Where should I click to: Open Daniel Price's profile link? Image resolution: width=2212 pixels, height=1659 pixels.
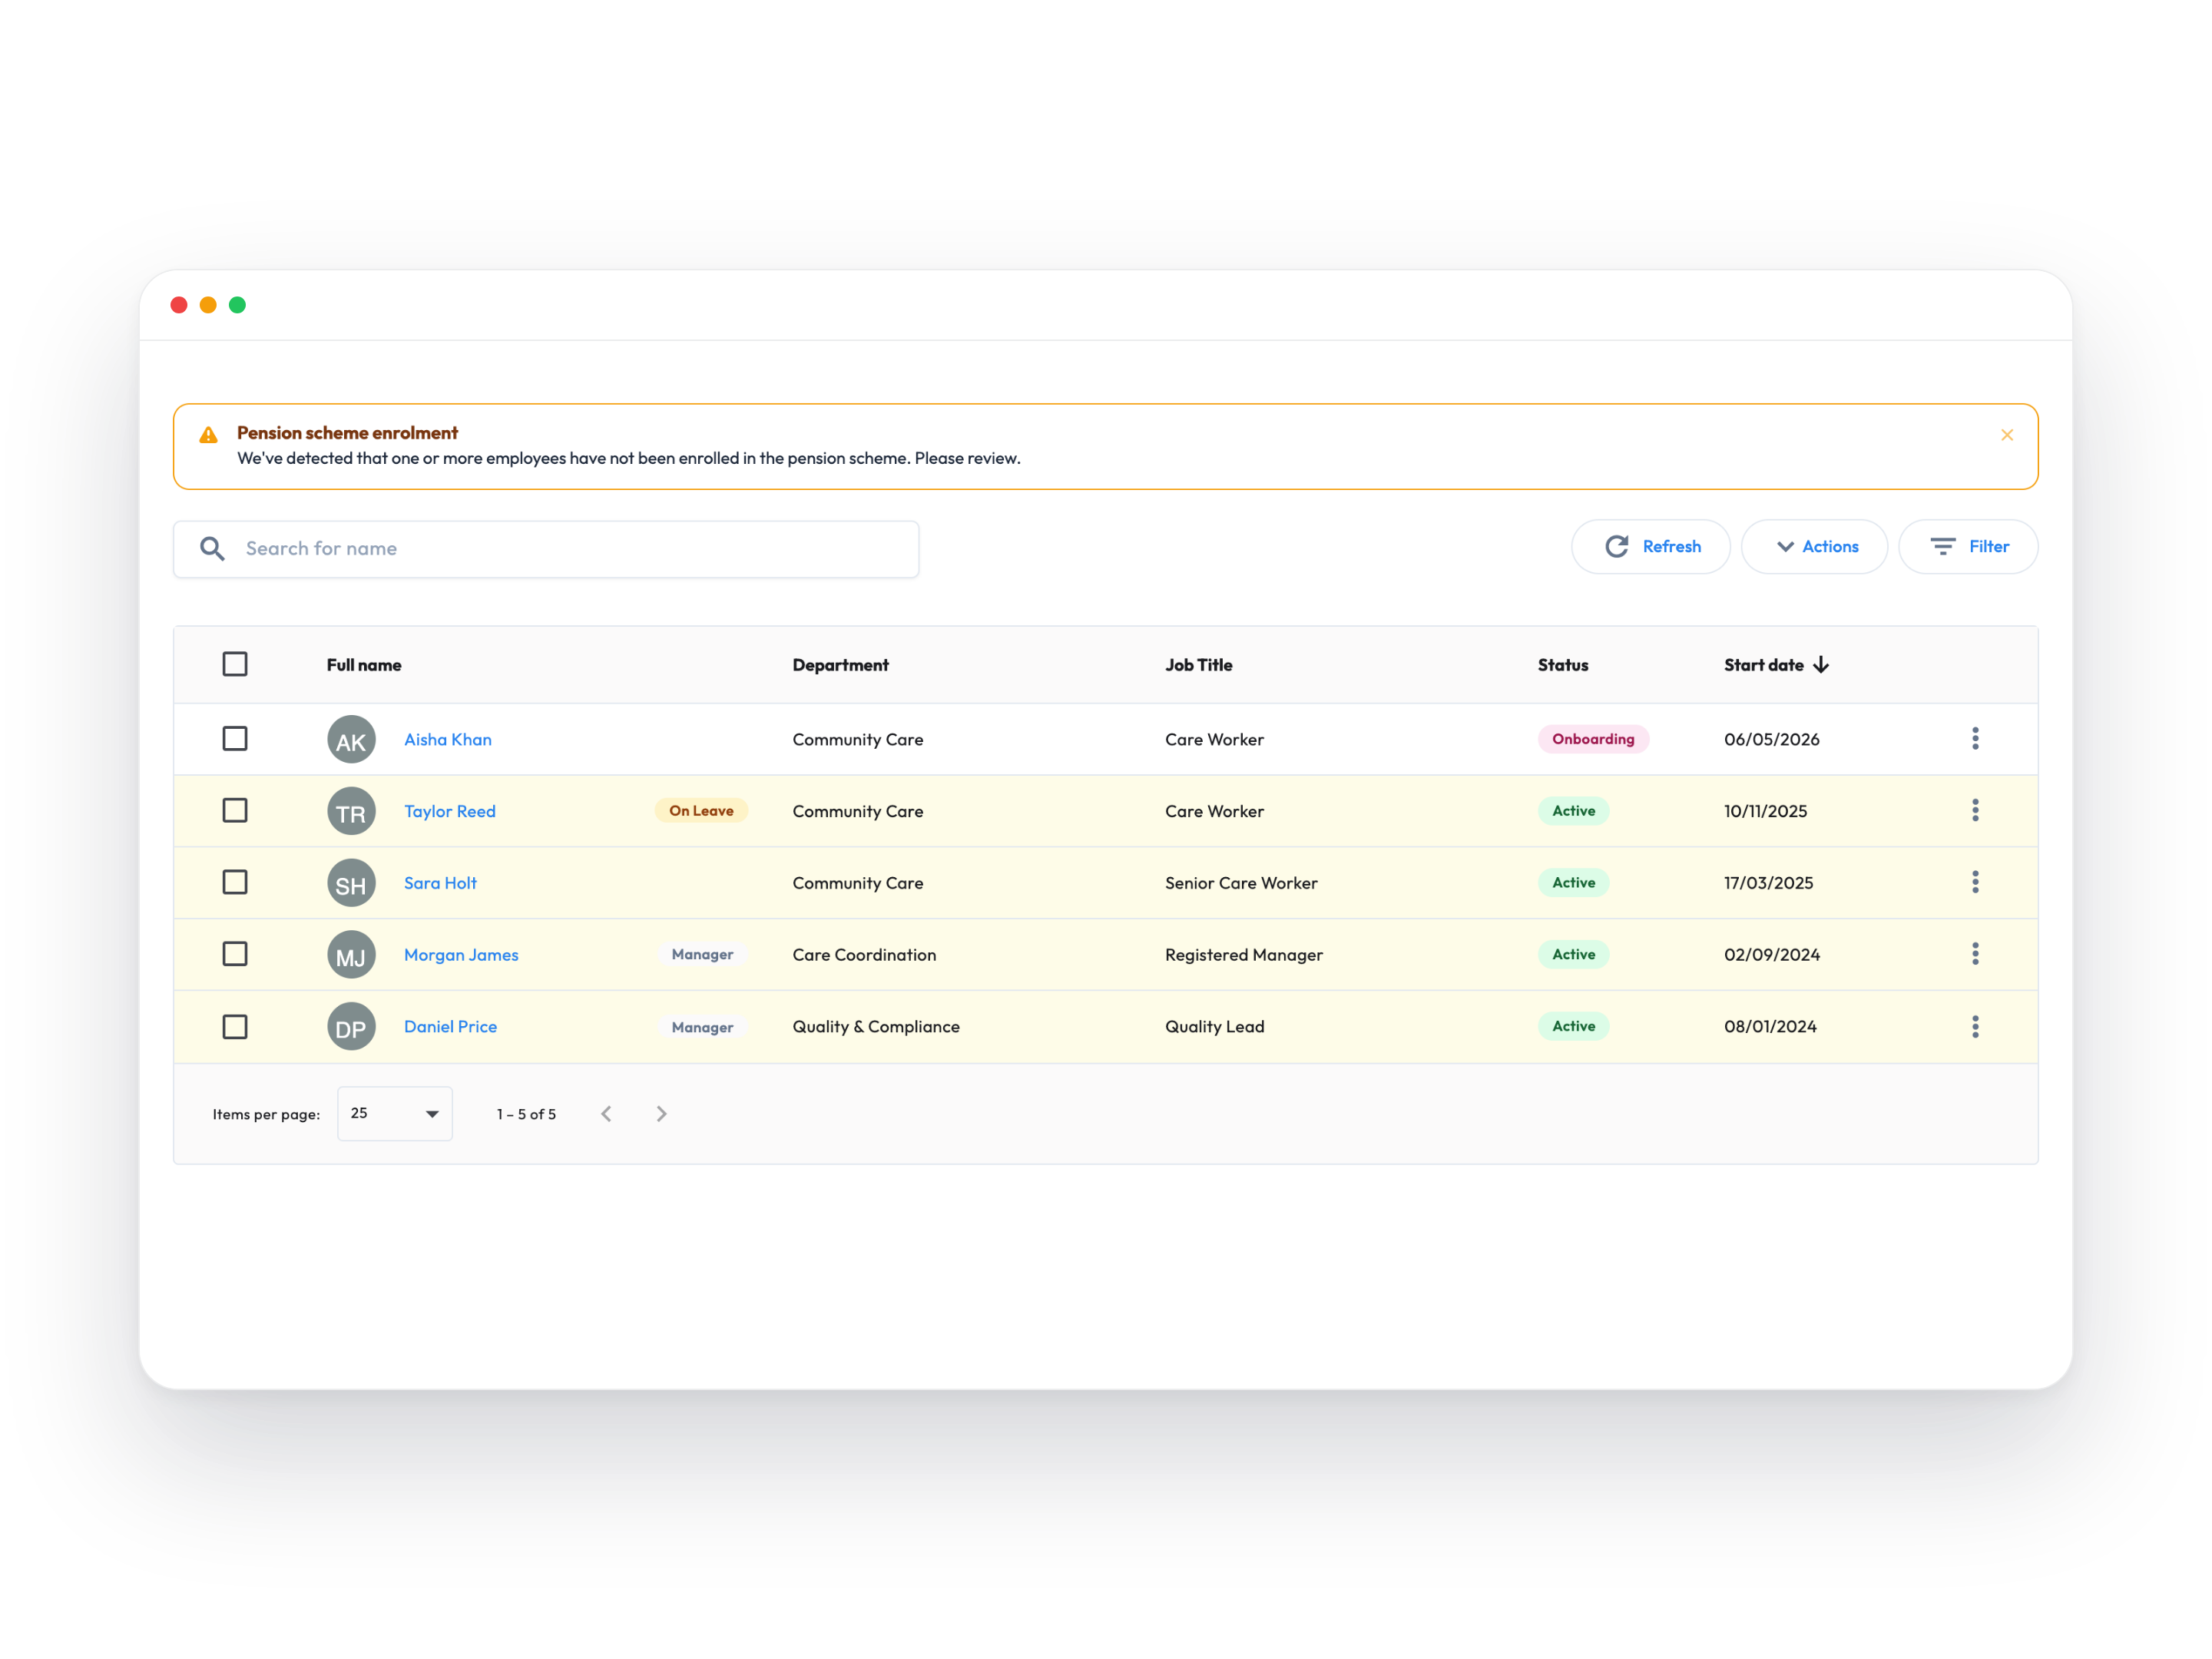coord(450,1026)
